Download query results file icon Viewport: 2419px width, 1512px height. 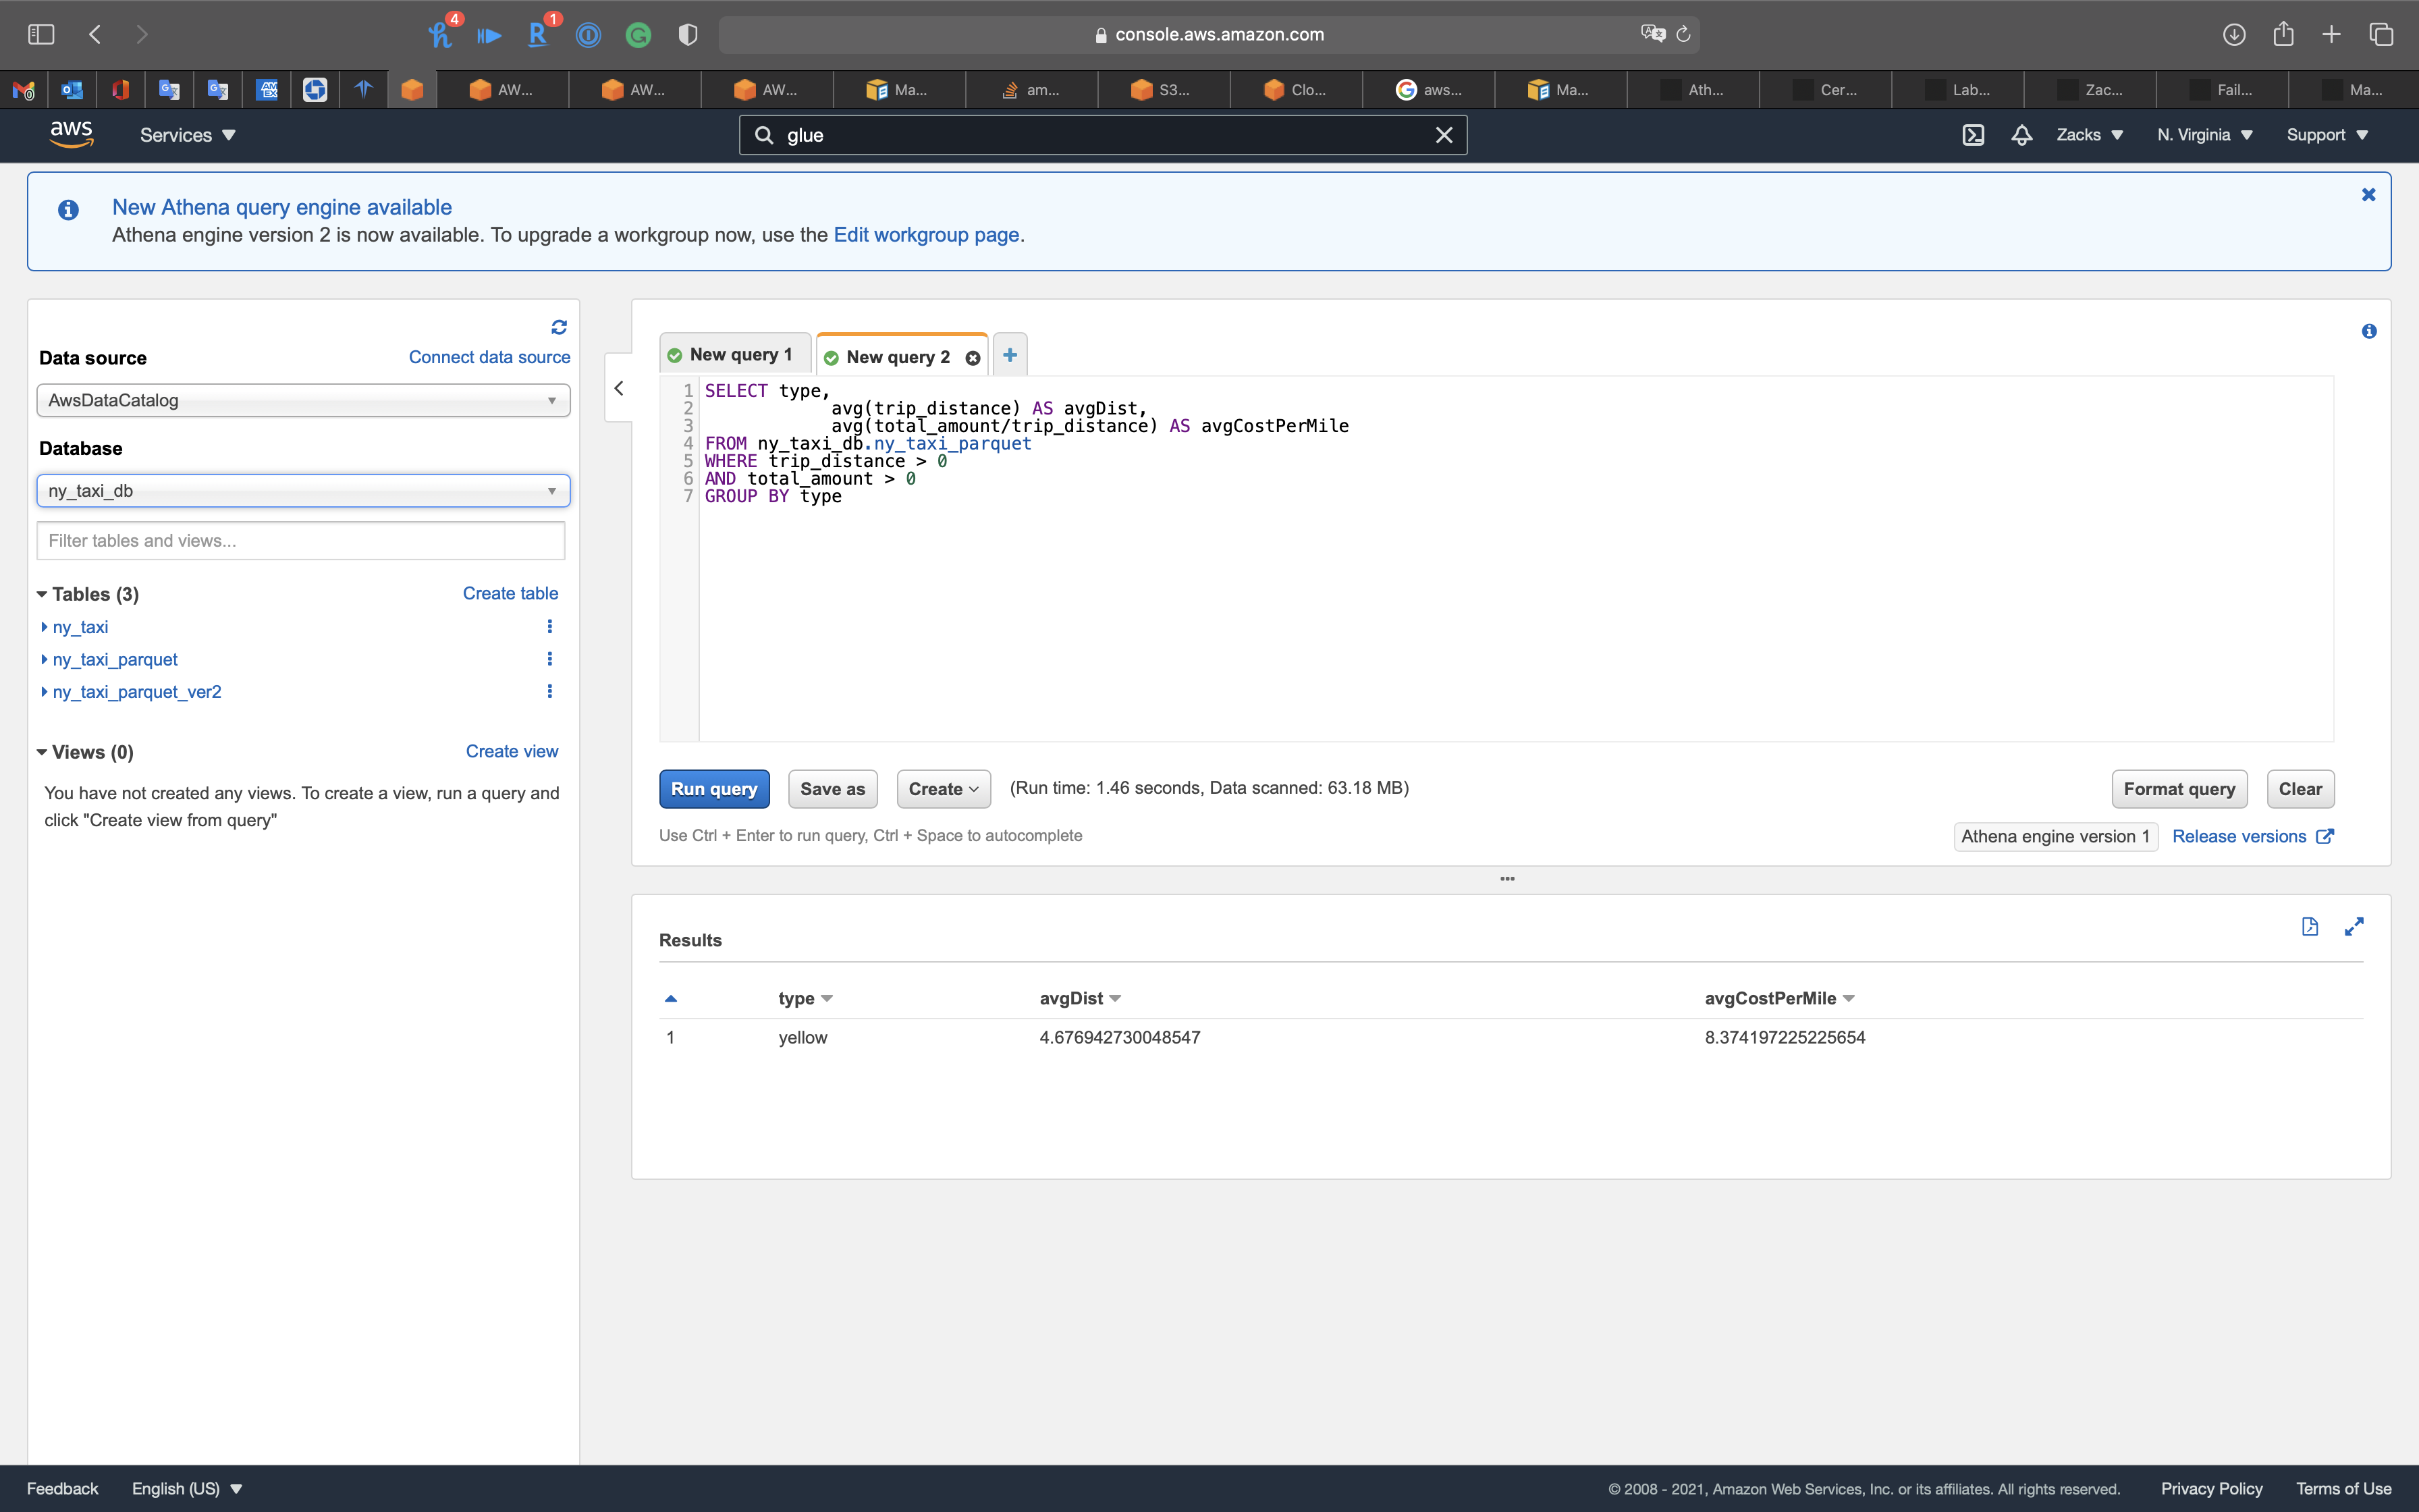(x=2309, y=926)
